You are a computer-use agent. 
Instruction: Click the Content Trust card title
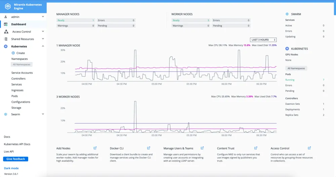point(226,148)
